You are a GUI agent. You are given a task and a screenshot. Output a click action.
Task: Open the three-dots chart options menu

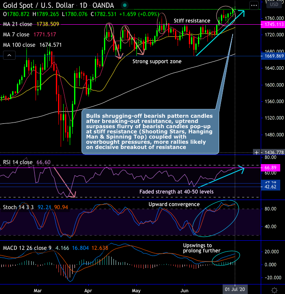pyautogui.click(x=254, y=6)
